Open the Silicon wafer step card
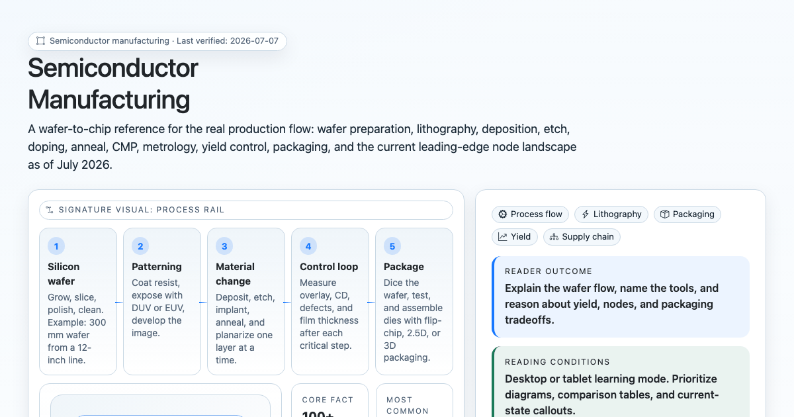The image size is (794, 417). coord(78,302)
